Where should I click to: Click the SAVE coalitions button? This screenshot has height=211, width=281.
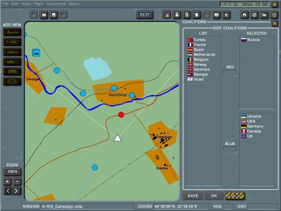coord(193,196)
